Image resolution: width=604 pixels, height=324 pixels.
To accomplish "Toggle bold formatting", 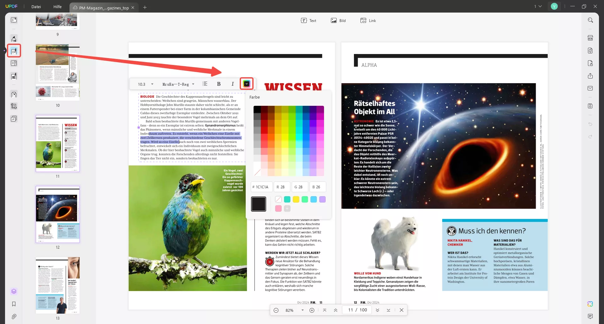I will [219, 84].
